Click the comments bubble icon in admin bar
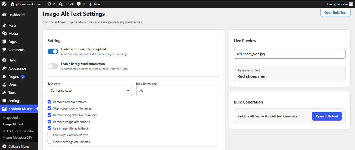 click(79, 4)
